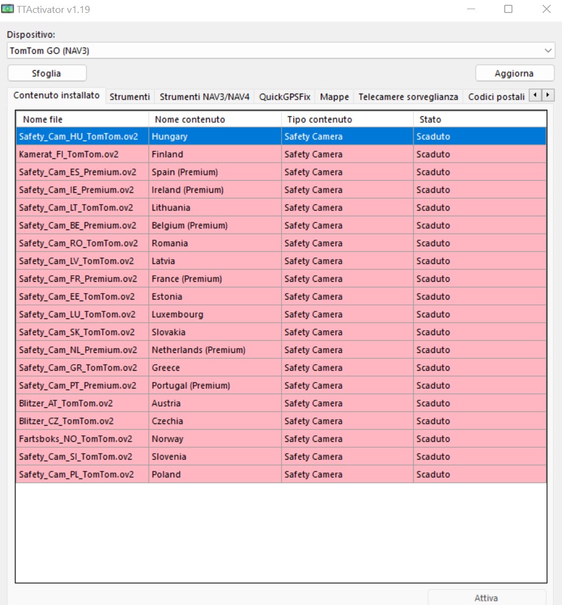Screen dimensions: 562x605
Task: Click the Attiva button
Action: [486, 597]
